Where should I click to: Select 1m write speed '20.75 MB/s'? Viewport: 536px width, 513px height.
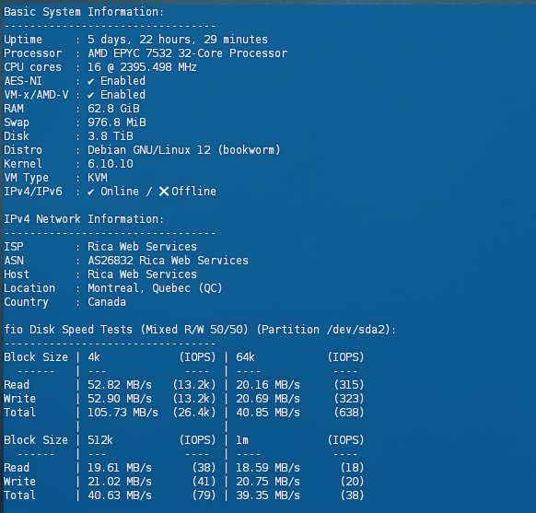[x=268, y=482]
